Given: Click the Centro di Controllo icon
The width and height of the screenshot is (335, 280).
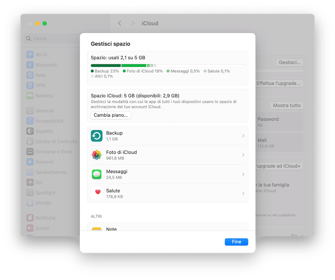Looking at the screenshot, I should point(30,141).
